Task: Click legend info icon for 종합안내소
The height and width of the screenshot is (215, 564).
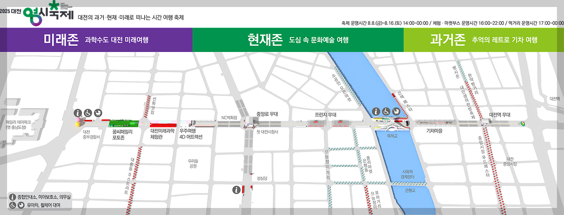Action: [x=13, y=197]
